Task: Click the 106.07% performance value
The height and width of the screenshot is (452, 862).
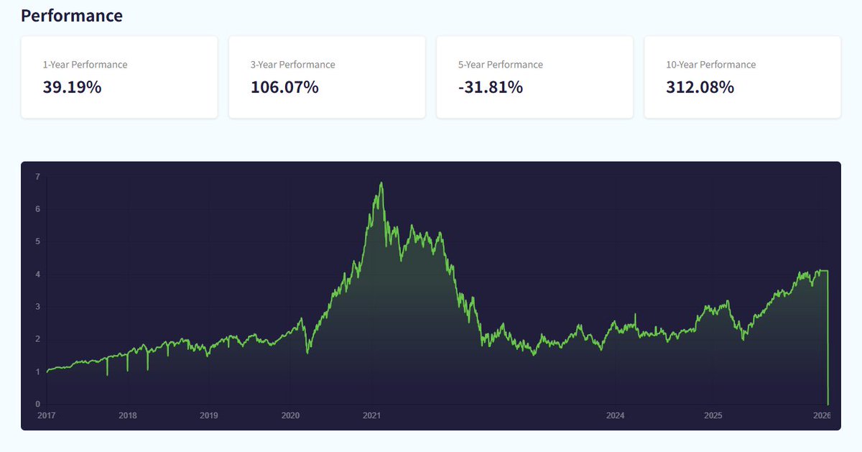Action: (284, 88)
